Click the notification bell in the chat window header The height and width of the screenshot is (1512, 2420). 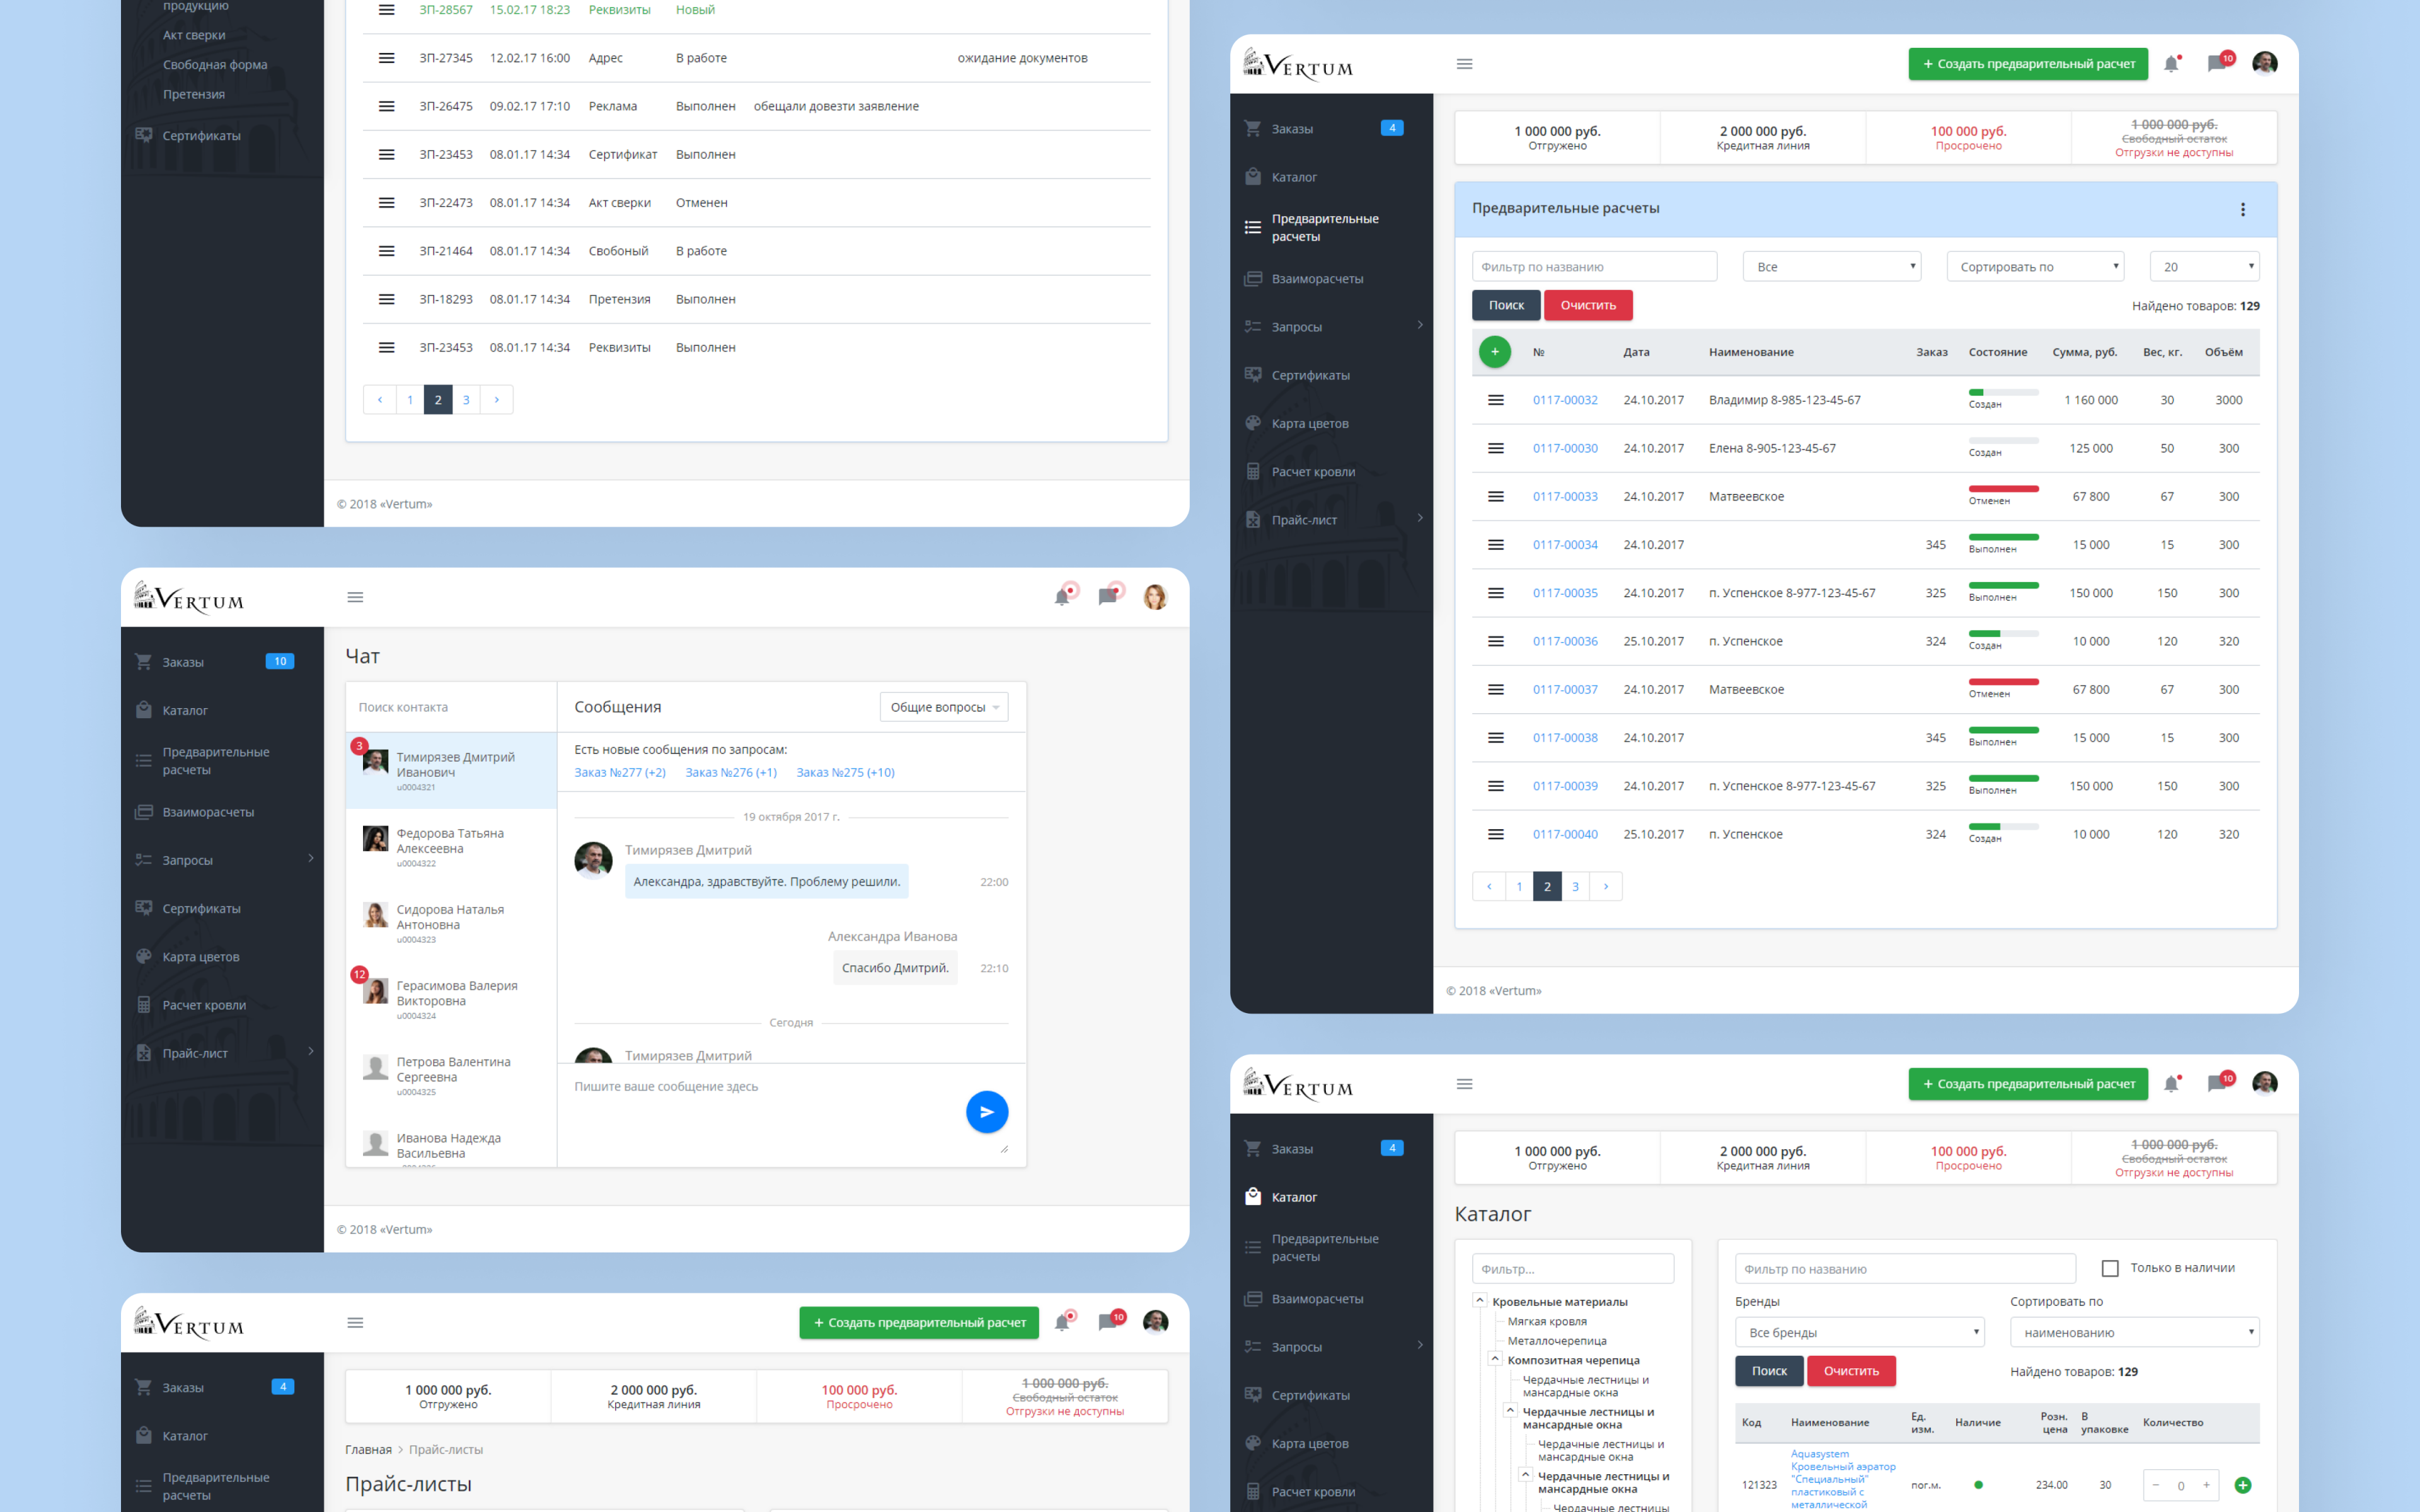[x=1062, y=597]
